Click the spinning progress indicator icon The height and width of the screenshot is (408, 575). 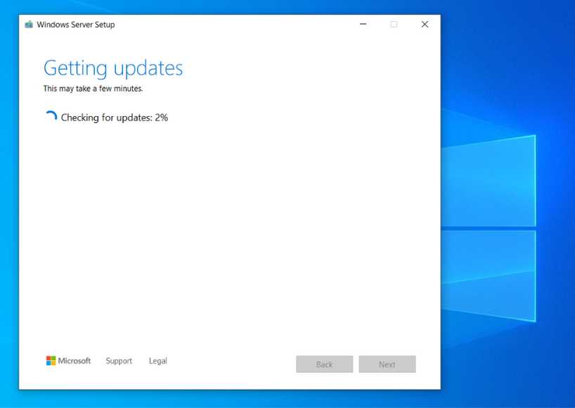click(51, 117)
